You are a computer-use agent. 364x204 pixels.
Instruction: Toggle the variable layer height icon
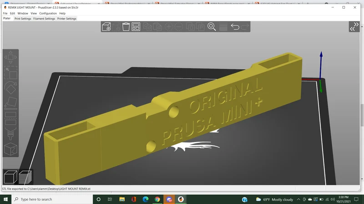point(223,27)
